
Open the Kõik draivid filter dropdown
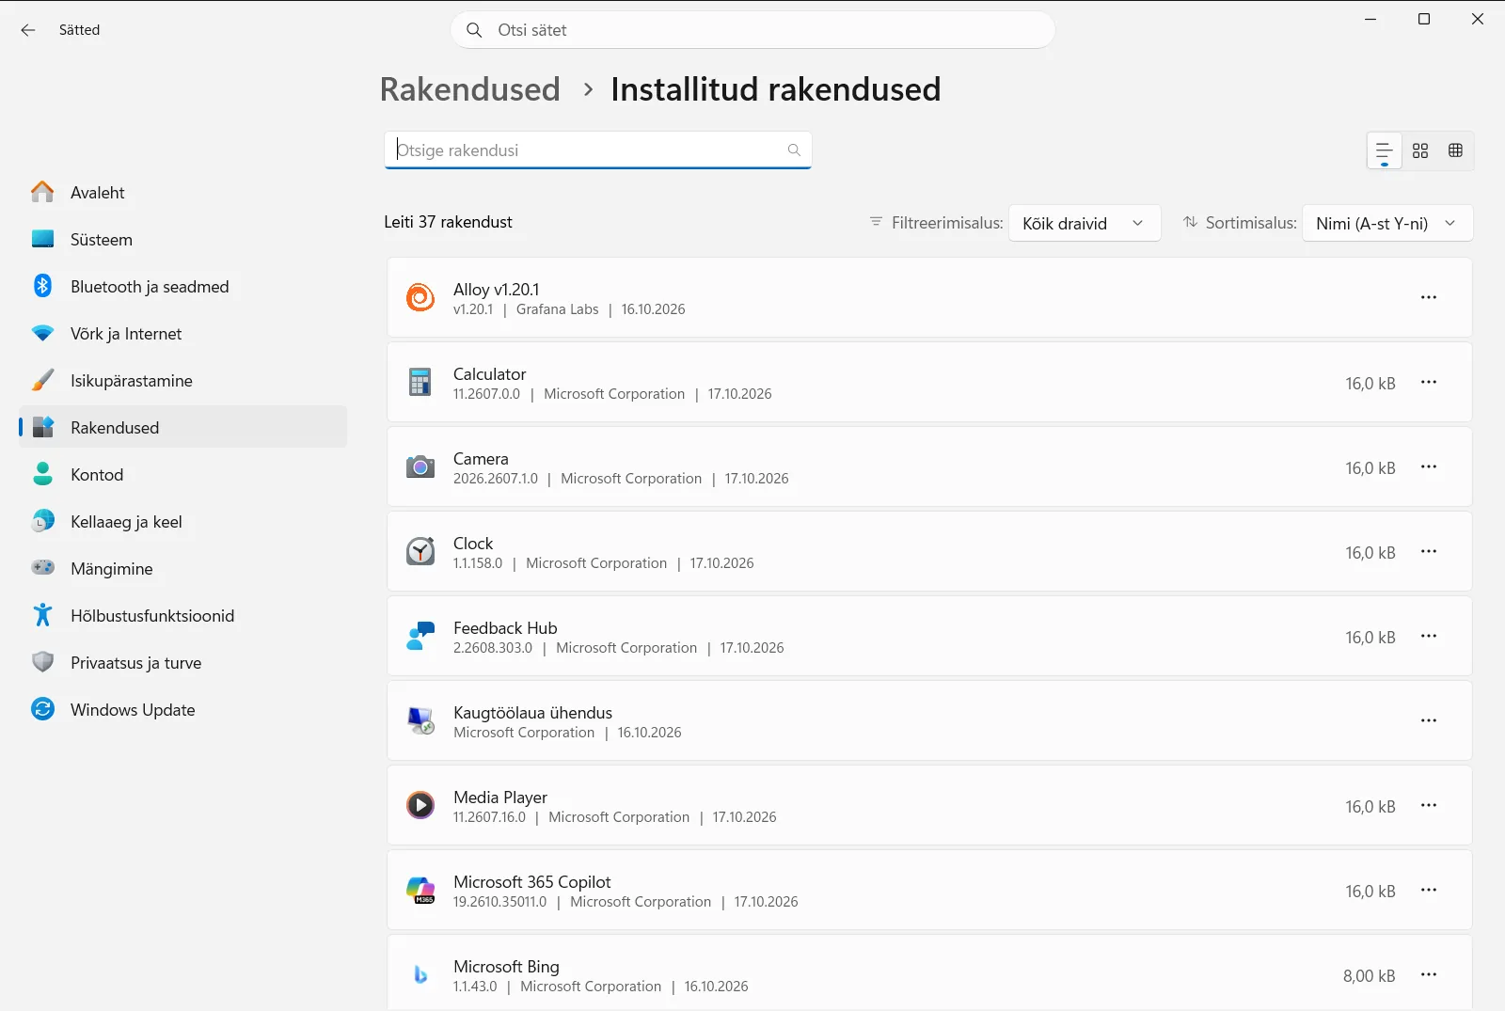pyautogui.click(x=1085, y=224)
